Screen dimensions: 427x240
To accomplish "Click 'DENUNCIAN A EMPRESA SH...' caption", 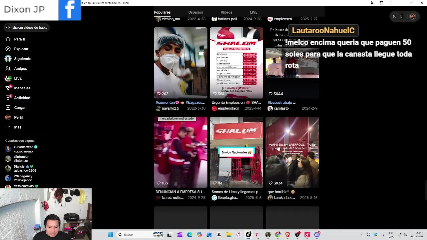I will (180, 192).
